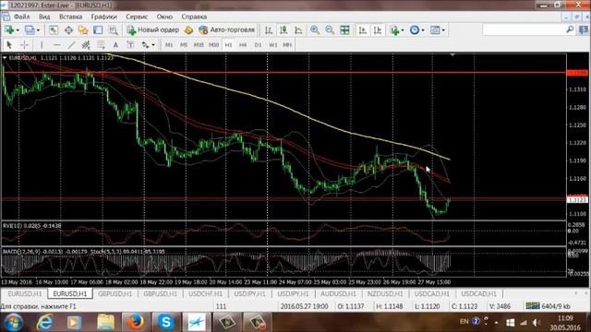The image size is (591, 332).
Task: Toggle chart shift from right edge
Action: pos(378,30)
